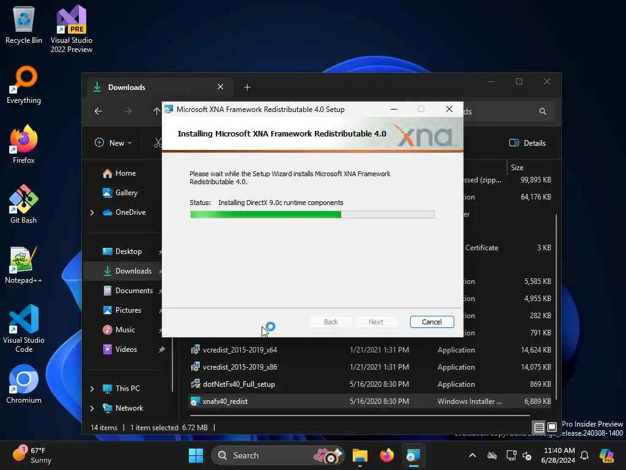Click the taskbar Search box
Screen dimensions: 626x470
point(278,455)
